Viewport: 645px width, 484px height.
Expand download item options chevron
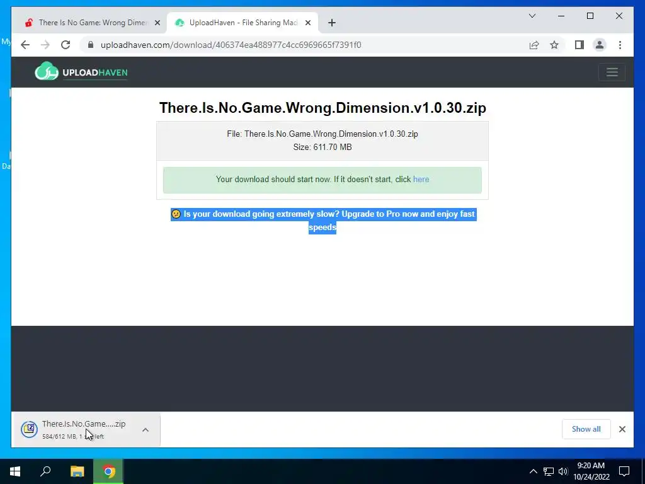pos(146,430)
